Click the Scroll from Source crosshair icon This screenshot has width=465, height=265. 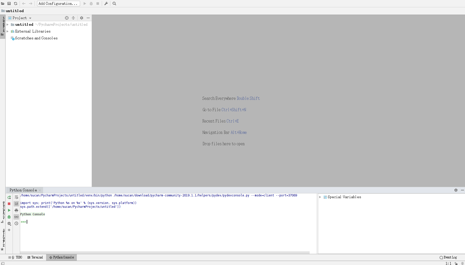coord(67,18)
